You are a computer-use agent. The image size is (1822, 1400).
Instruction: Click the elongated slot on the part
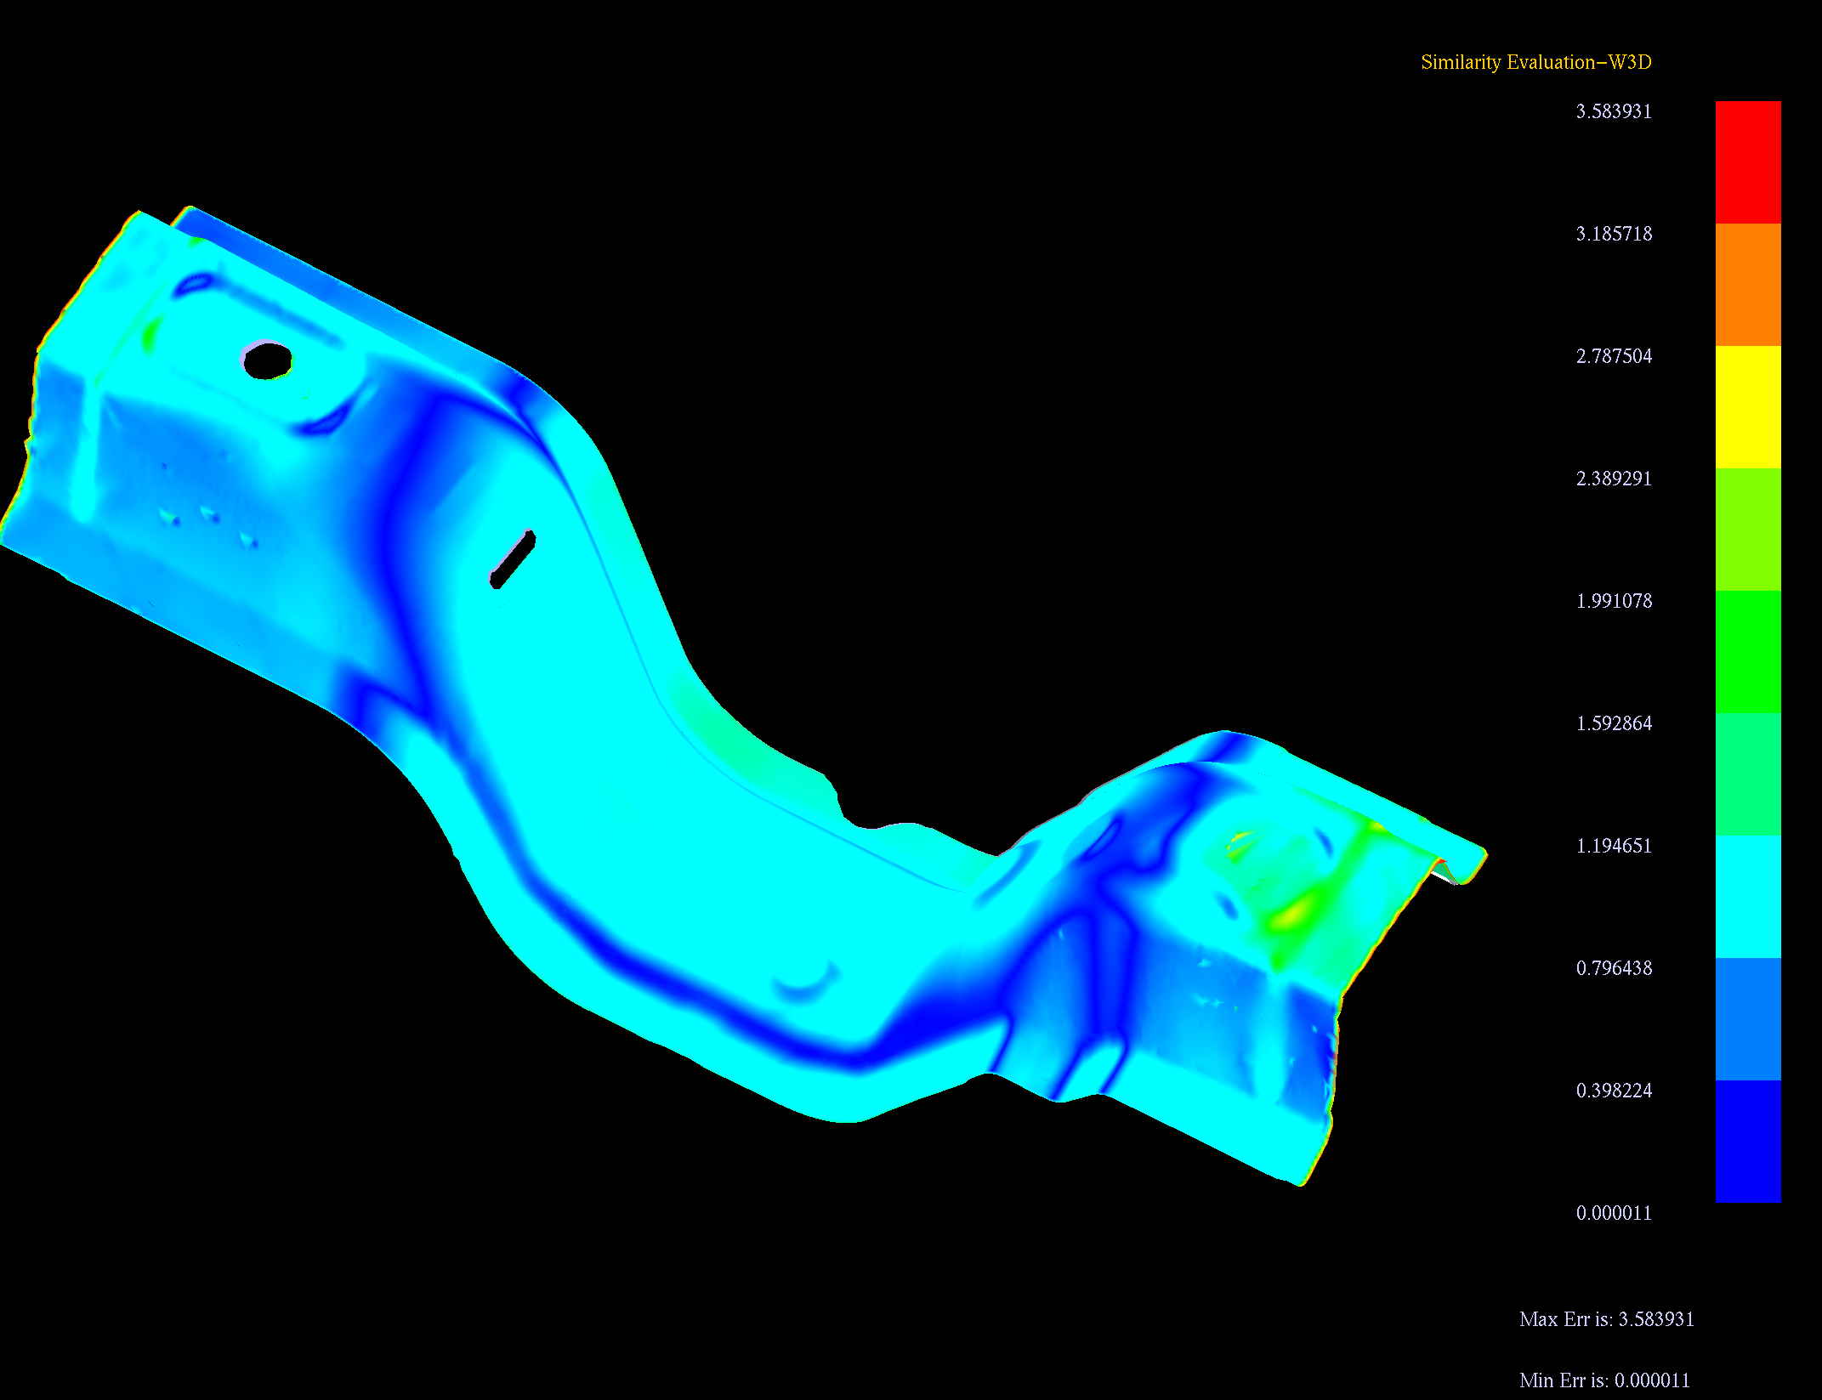tap(513, 558)
